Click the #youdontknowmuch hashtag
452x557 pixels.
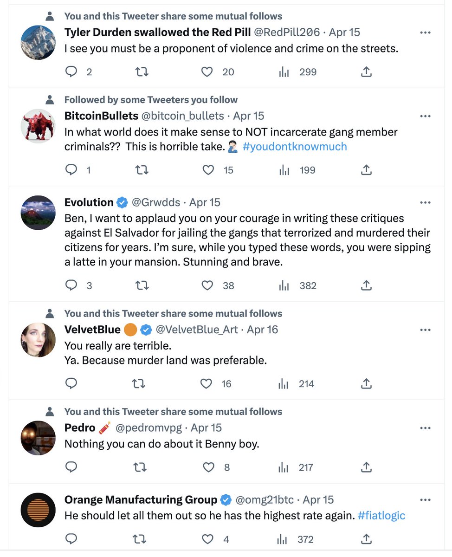click(295, 147)
